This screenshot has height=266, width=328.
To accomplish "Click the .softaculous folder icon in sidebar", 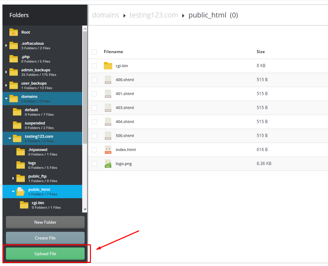I will [14, 45].
